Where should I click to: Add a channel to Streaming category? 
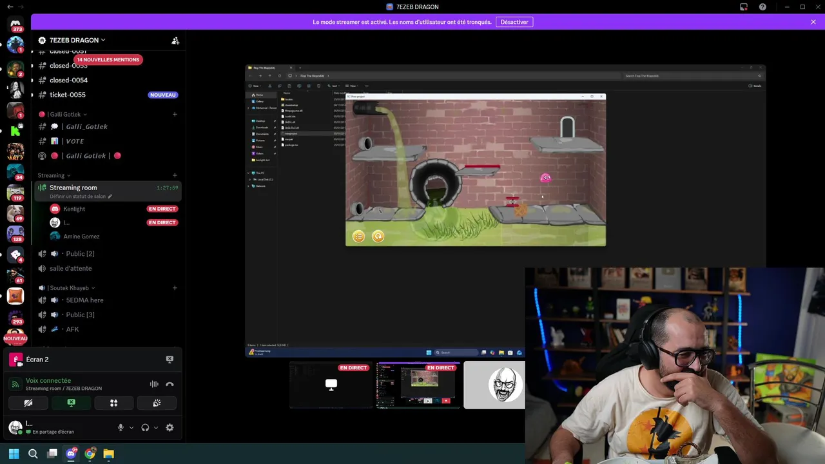tap(175, 175)
